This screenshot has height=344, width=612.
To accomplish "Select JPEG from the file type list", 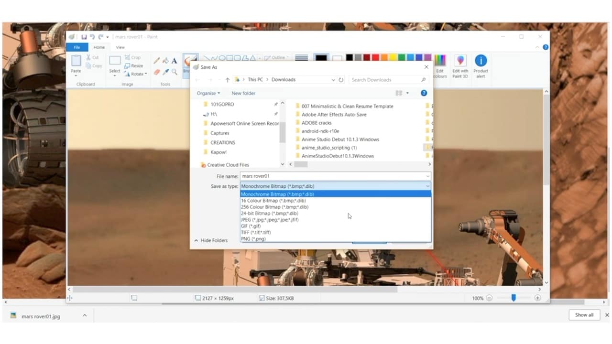I will tap(269, 220).
